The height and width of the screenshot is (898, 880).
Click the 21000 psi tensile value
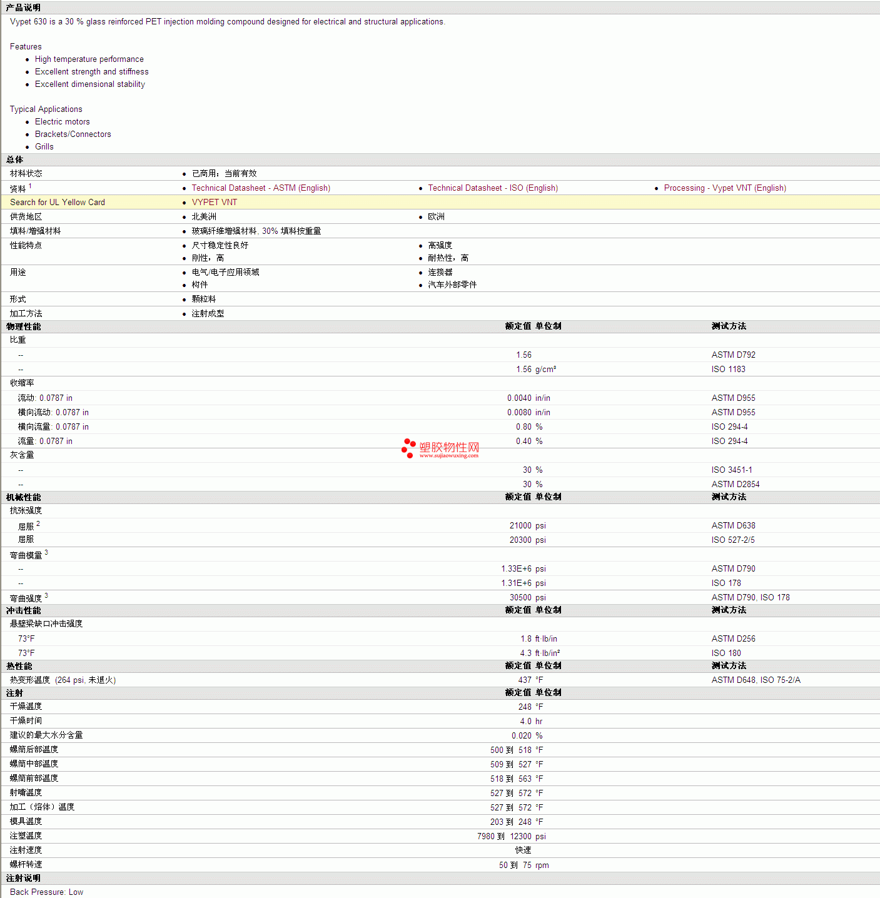[x=527, y=526]
